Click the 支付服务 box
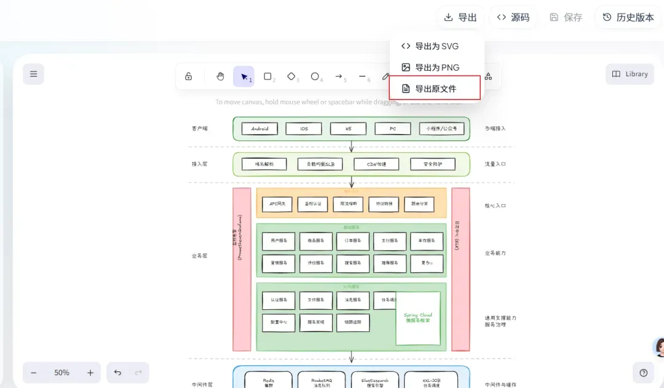664x388 pixels. (390, 241)
